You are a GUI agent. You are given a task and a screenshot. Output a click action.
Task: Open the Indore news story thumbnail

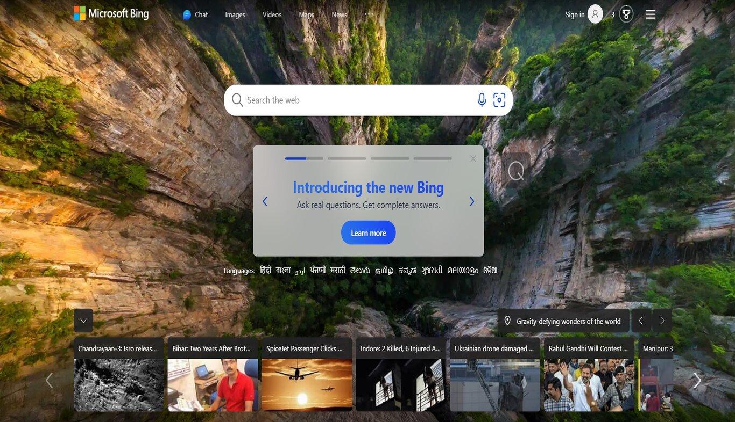[x=401, y=385]
